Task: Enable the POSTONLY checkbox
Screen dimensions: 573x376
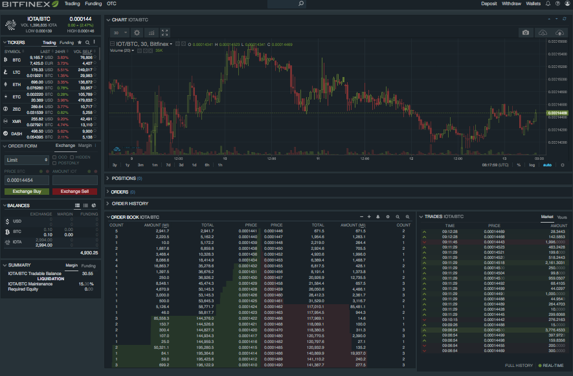Action: (x=54, y=163)
